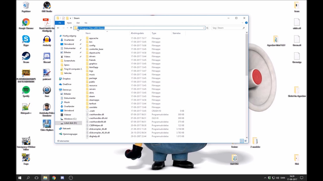Open the PLAYERUNKNOWN'S BATTLEGROUNDS desktop shortcut
The image size is (323, 181).
pyautogui.click(x=26, y=76)
